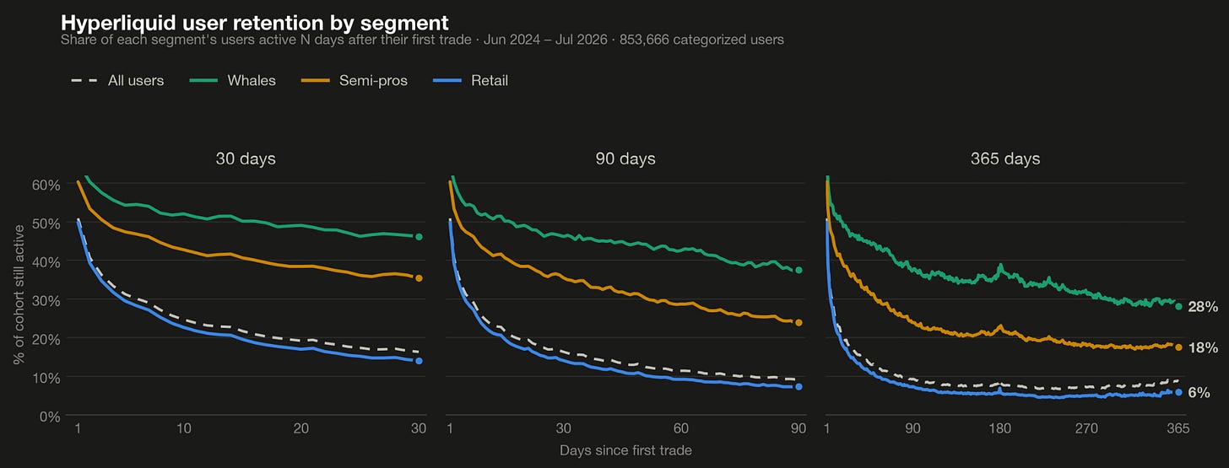The height and width of the screenshot is (468, 1229).
Task: Click the "90 days" panel title
Action: pyautogui.click(x=625, y=159)
